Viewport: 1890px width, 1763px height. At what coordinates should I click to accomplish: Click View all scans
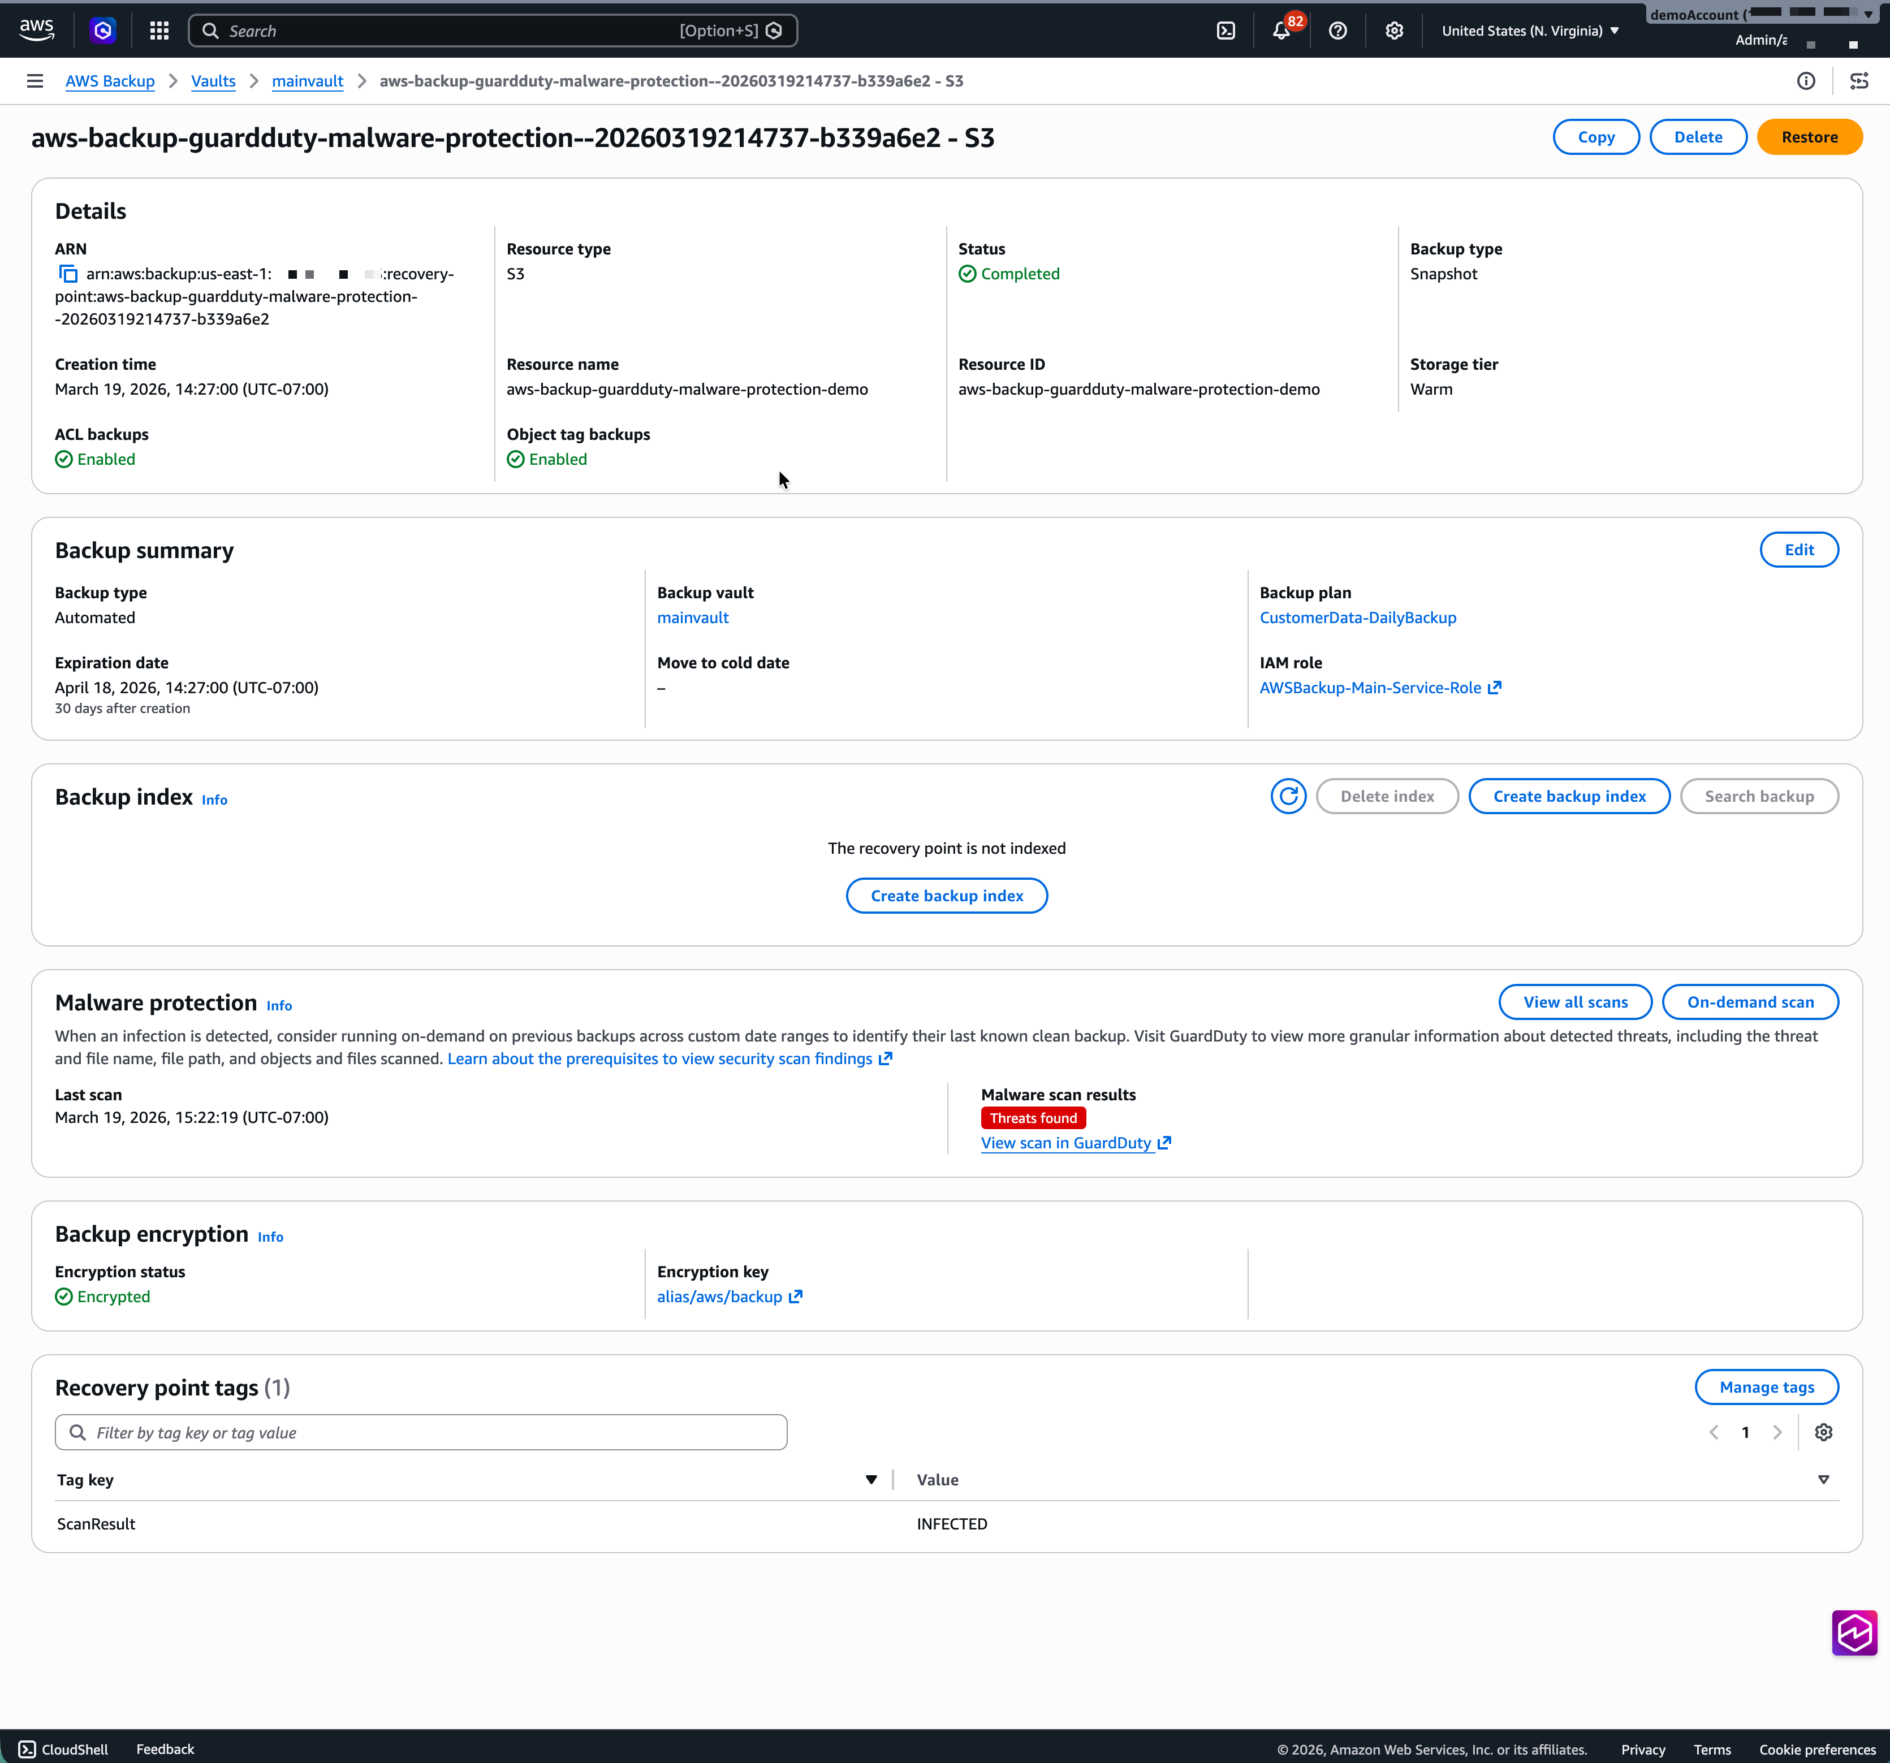tap(1576, 1002)
